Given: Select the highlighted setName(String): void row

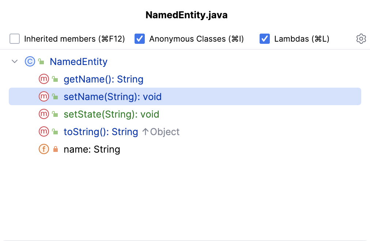Looking at the screenshot, I should [112, 96].
